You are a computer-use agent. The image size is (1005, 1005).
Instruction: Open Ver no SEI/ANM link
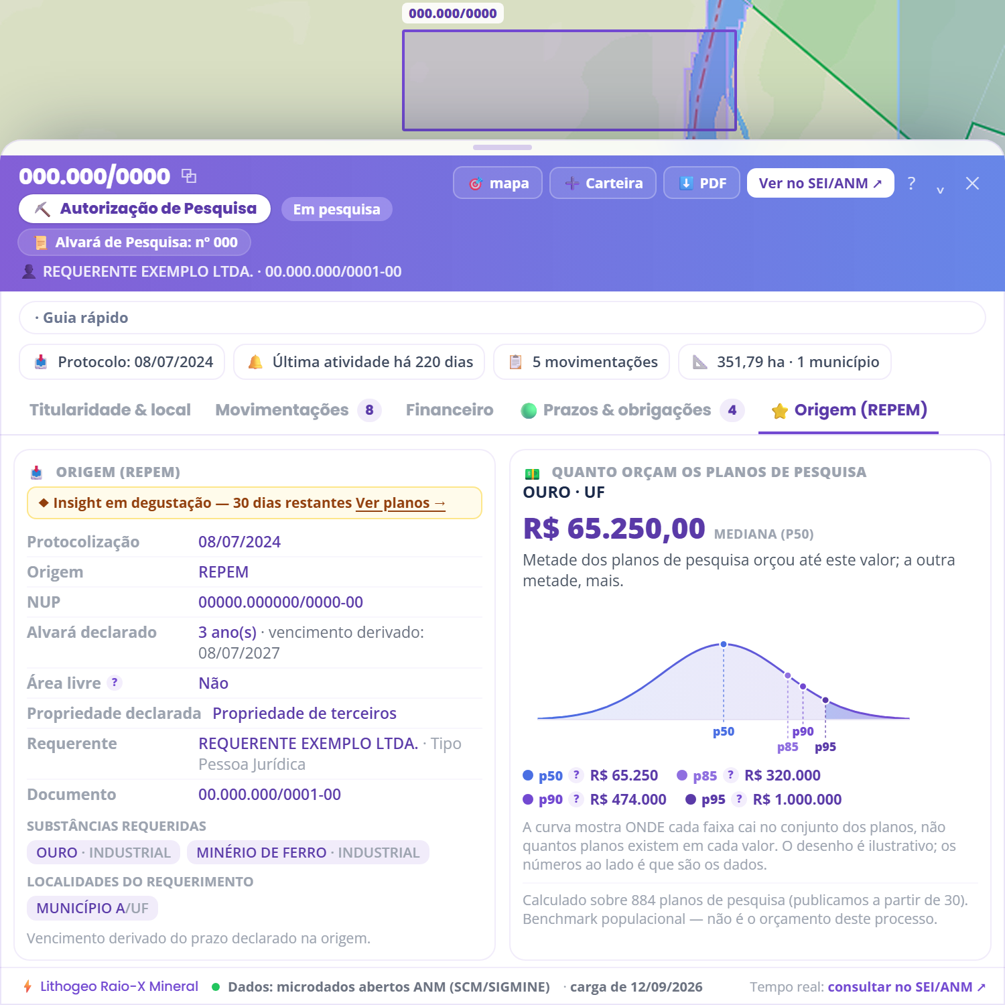820,183
